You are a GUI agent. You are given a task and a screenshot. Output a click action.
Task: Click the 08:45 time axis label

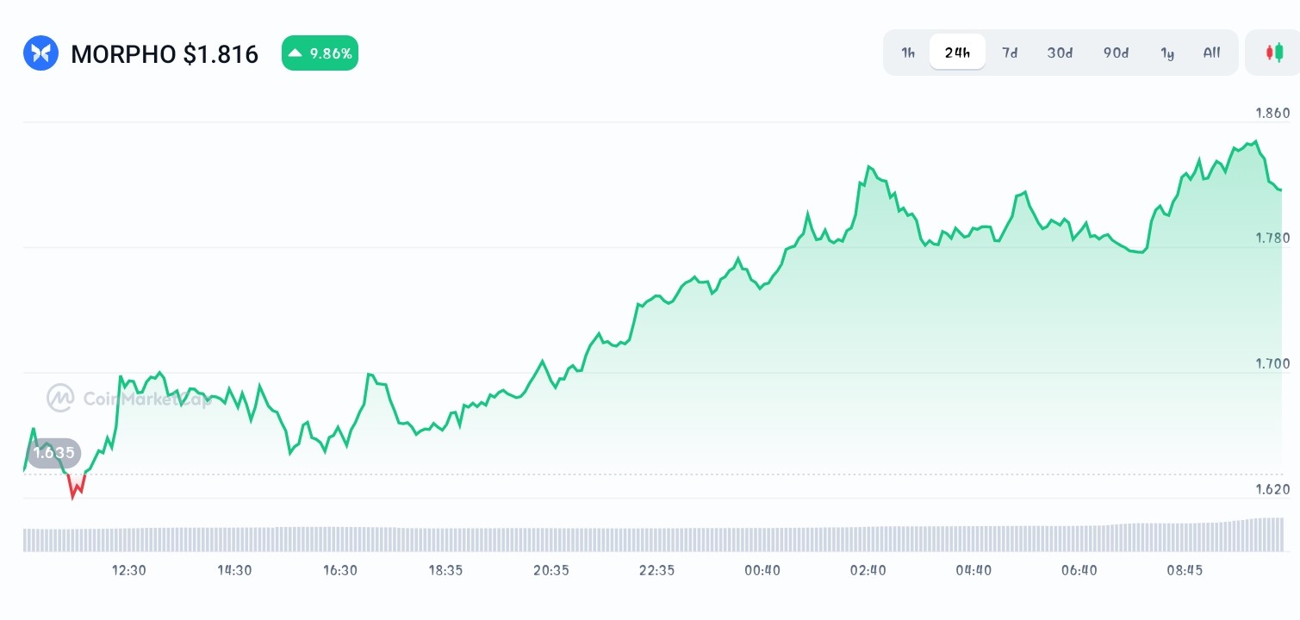tap(1185, 570)
